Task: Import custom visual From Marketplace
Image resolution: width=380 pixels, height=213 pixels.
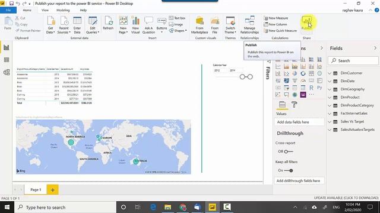Action: point(199,25)
